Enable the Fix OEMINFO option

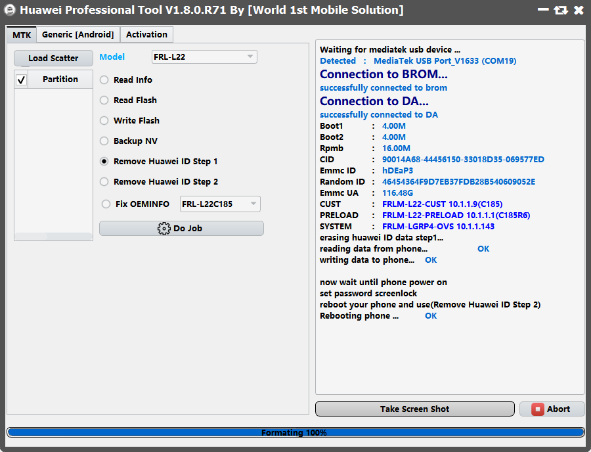[104, 204]
